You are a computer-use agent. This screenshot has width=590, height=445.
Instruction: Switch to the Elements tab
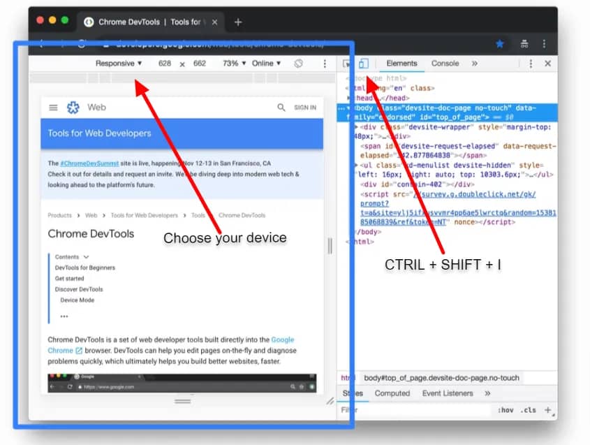point(401,64)
